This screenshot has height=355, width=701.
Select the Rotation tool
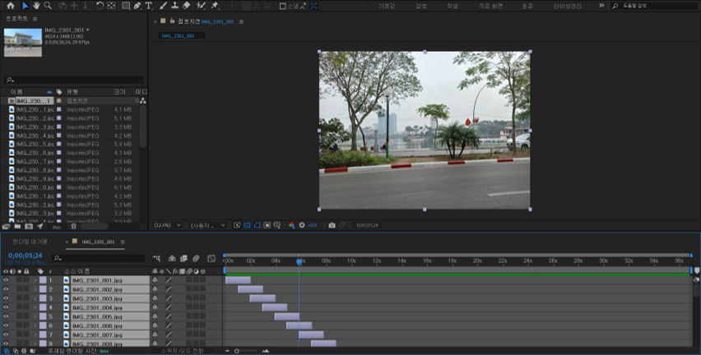click(x=100, y=6)
